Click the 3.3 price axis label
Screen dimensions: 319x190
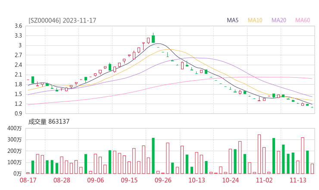[x=18, y=36]
